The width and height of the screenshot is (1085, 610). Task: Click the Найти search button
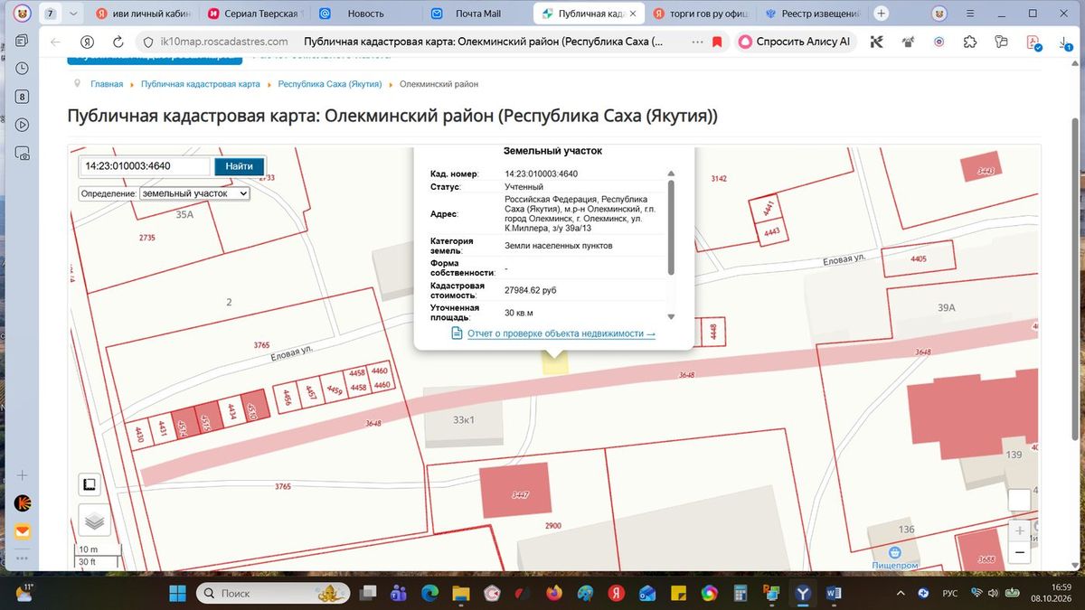[x=239, y=166]
